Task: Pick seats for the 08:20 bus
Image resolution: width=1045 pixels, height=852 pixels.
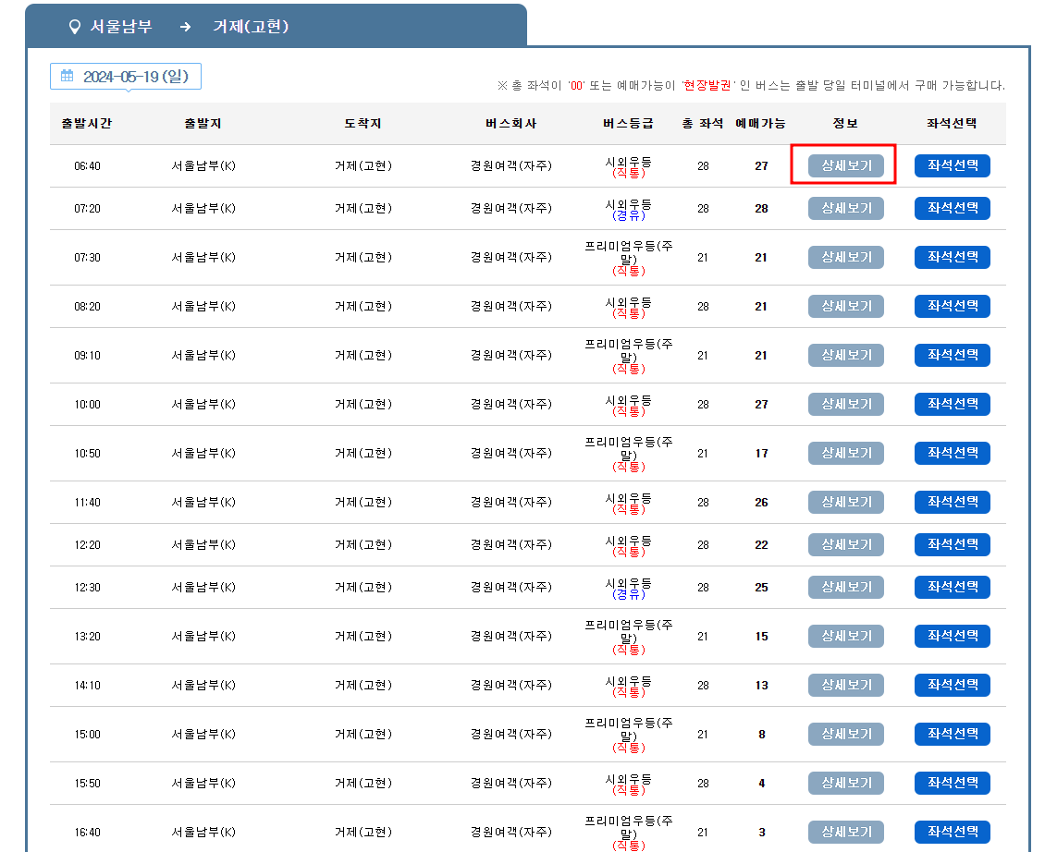Action: (953, 306)
